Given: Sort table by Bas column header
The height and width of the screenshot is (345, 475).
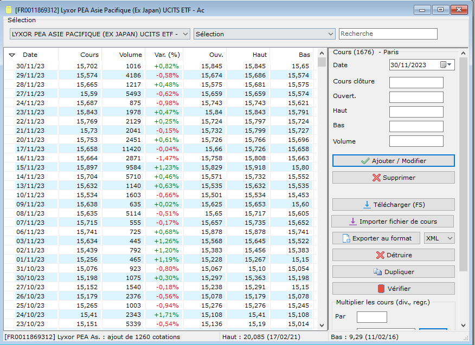Looking at the screenshot, I should [x=292, y=55].
